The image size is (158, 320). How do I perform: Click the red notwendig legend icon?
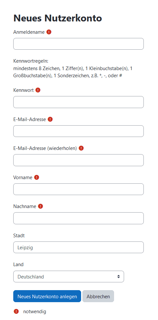(16, 312)
